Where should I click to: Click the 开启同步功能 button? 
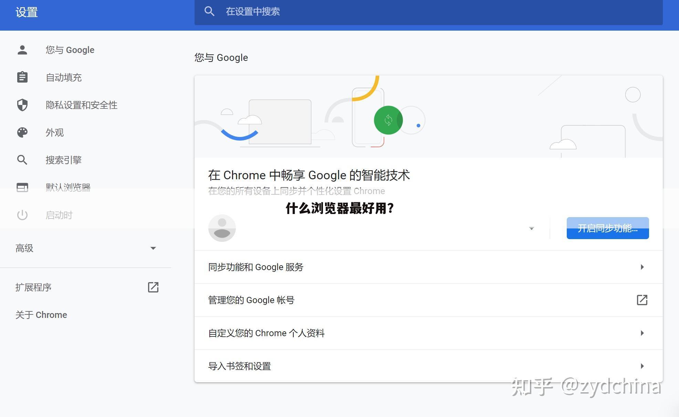(608, 228)
